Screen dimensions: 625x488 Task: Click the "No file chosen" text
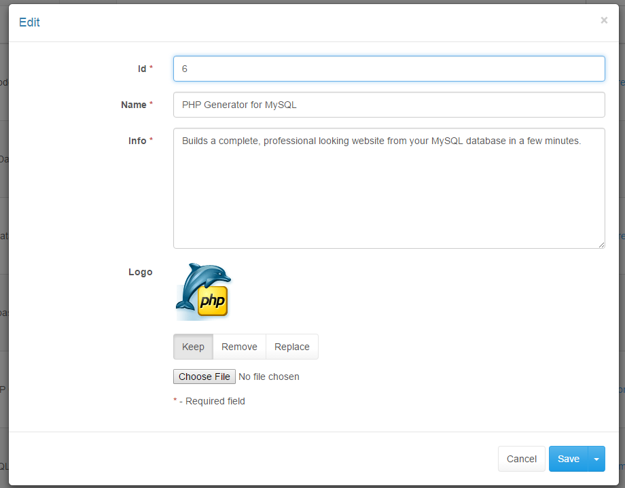tap(269, 377)
